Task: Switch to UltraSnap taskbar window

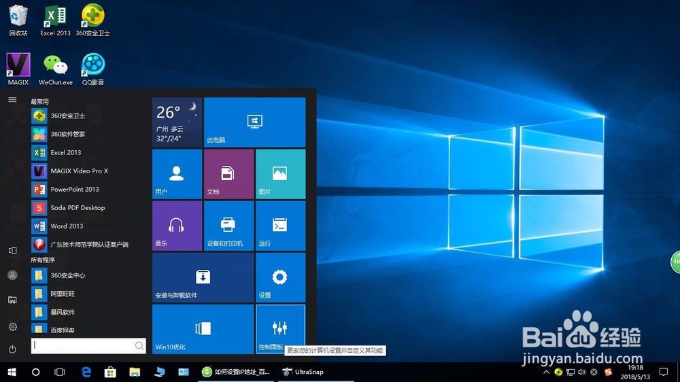Action: click(316, 372)
